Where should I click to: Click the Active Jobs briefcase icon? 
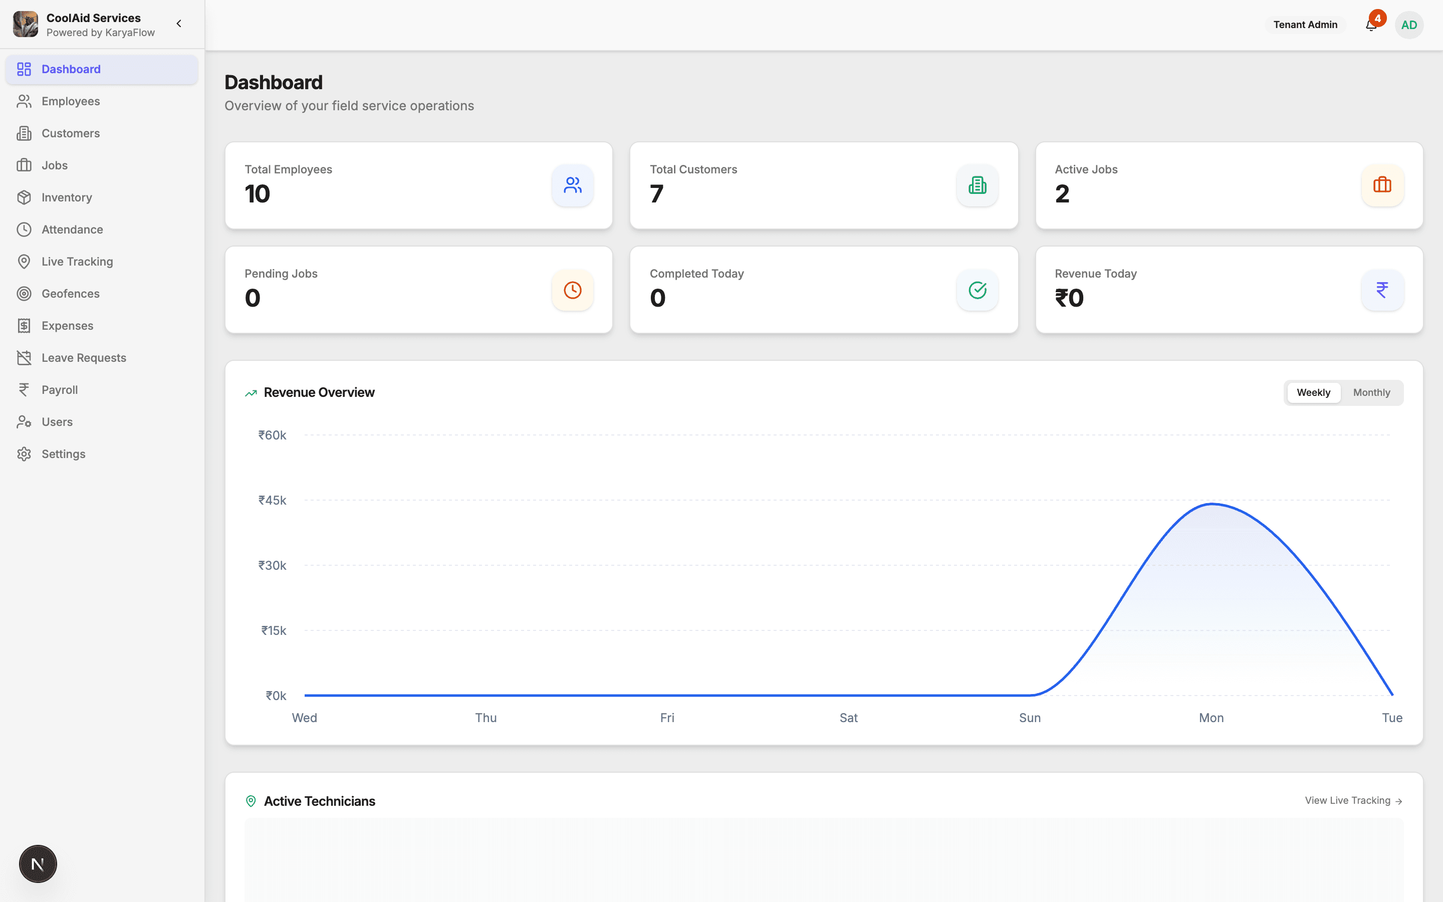(x=1382, y=185)
